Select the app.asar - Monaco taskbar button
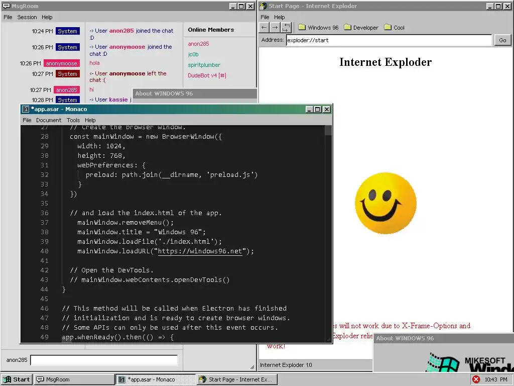Image resolution: width=514 pixels, height=386 pixels. (x=157, y=379)
